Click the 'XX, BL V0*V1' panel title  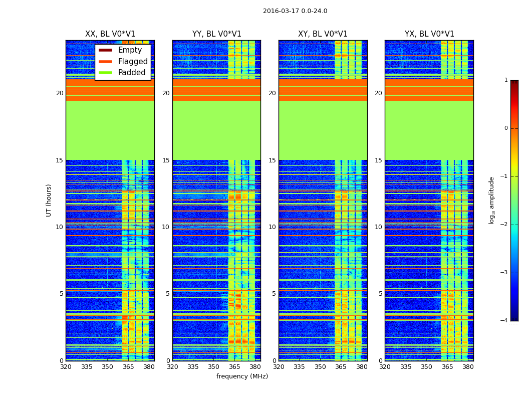[110, 34]
